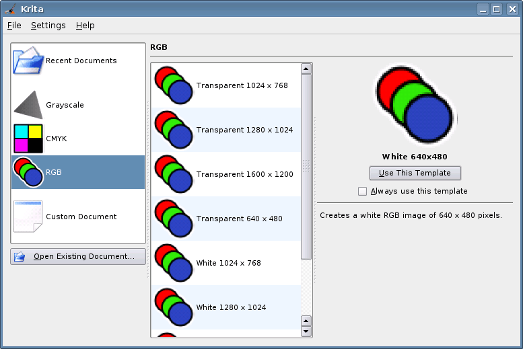The image size is (523, 349).
Task: Select the Grayscale triangle icon
Action: click(28, 105)
